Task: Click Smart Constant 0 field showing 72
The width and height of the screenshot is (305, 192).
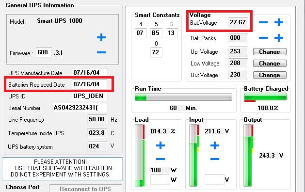Action: point(156,52)
